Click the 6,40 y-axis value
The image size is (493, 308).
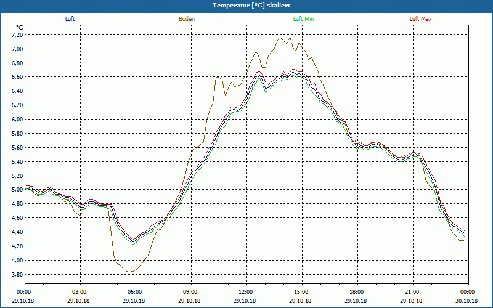[17, 91]
